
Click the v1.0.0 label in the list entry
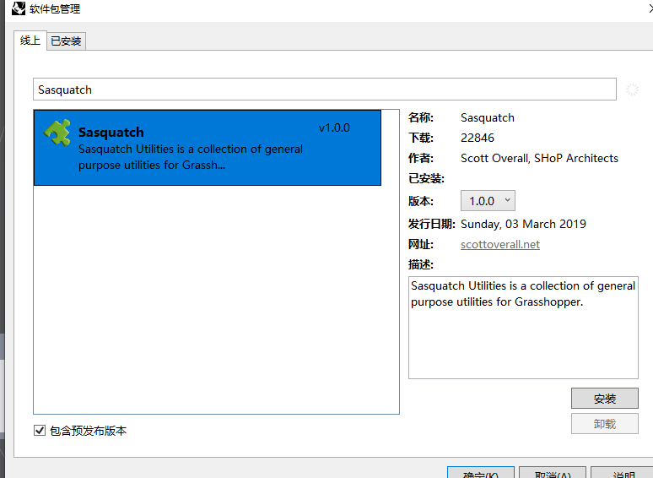click(334, 128)
